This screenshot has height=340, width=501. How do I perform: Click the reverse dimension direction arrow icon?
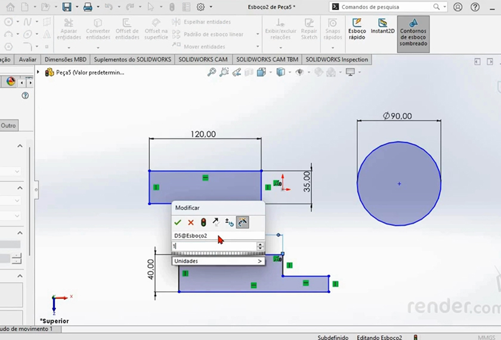click(216, 222)
